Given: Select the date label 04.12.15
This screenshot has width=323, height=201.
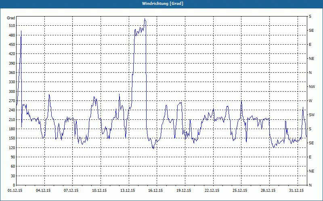Looking at the screenshot, I should pos(43,191).
